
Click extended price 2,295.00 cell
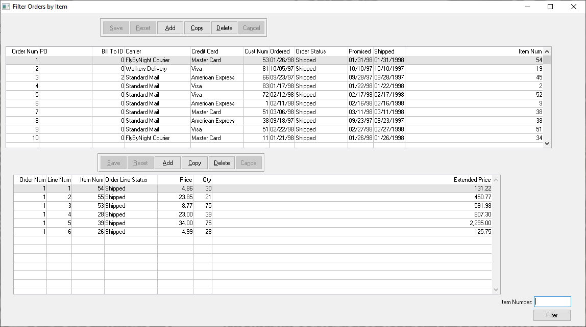tap(352, 223)
